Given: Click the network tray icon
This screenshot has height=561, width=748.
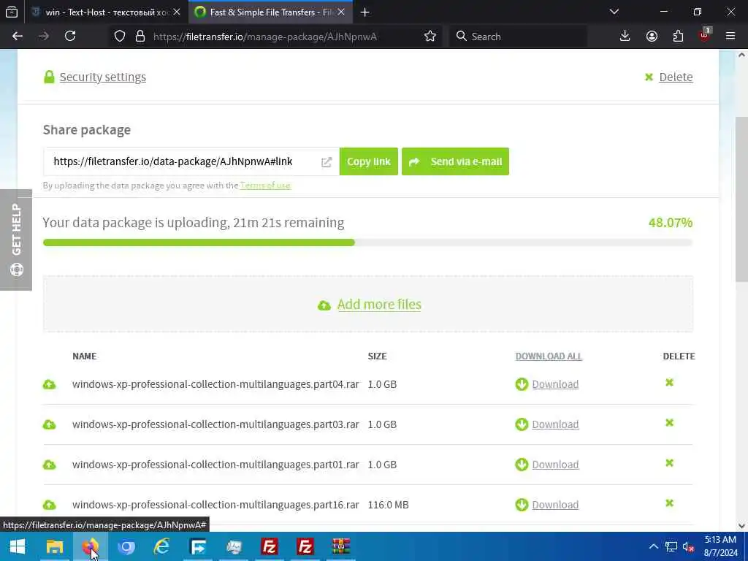Looking at the screenshot, I should click(x=671, y=546).
